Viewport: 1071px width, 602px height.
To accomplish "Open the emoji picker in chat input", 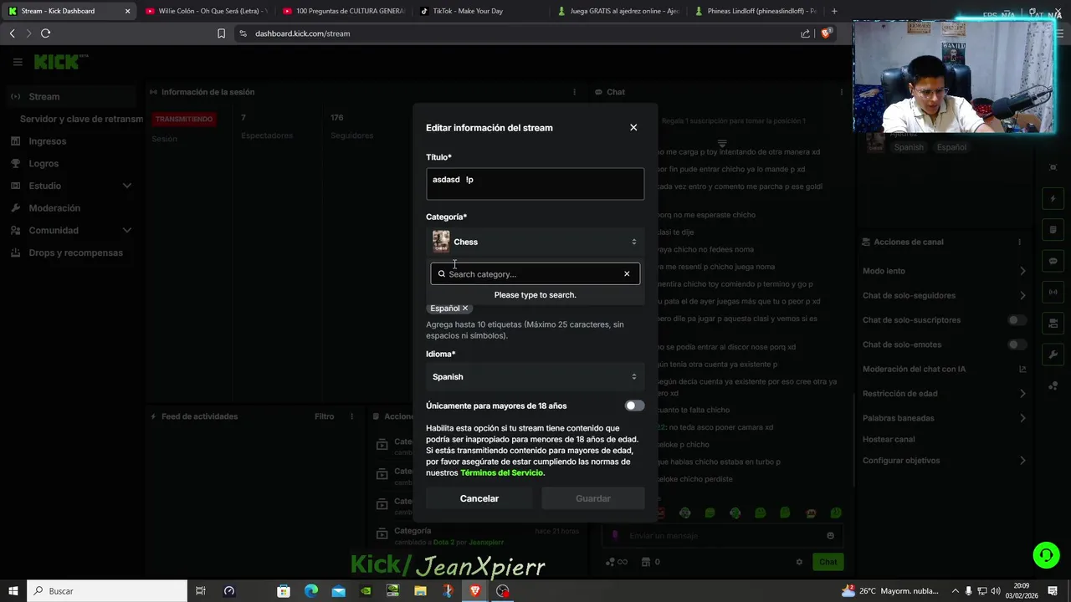I will tap(830, 536).
